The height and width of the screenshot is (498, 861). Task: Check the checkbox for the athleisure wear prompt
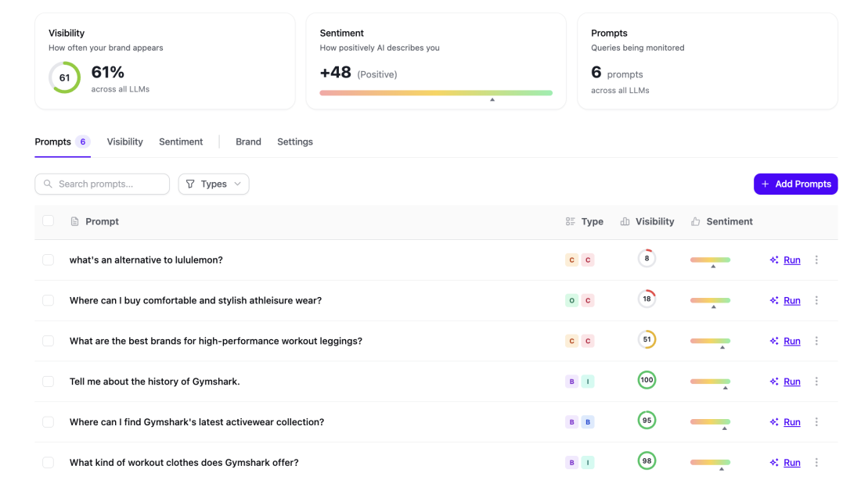(48, 300)
